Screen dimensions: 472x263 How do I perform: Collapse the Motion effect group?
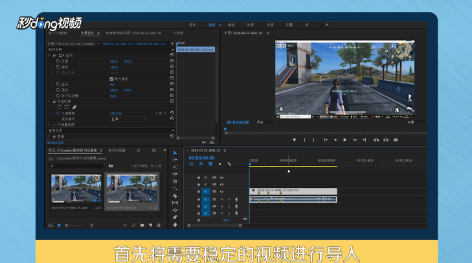tap(49, 56)
